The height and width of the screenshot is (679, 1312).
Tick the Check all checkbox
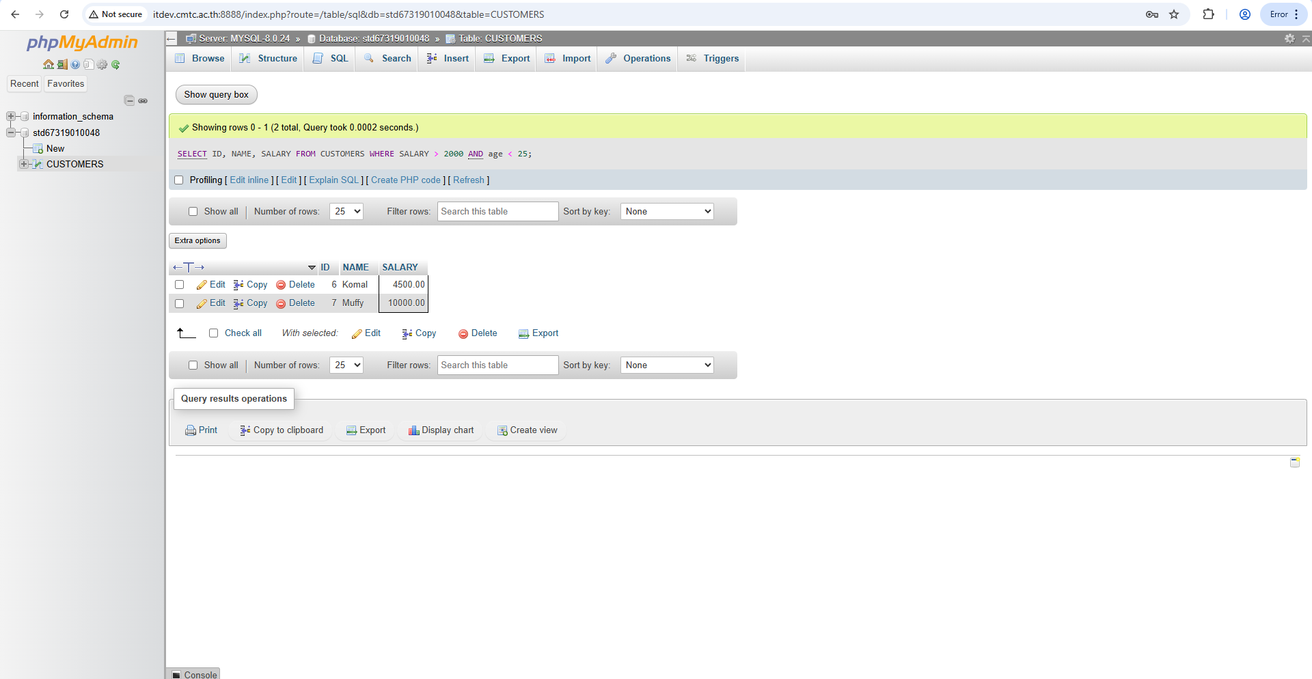(213, 333)
